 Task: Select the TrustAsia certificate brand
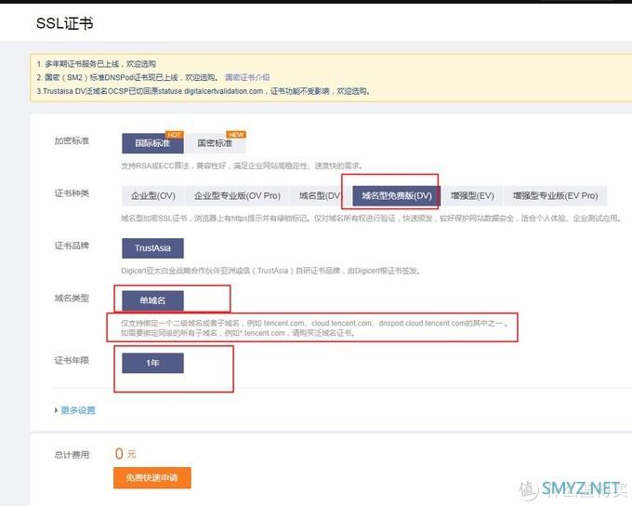pos(152,248)
